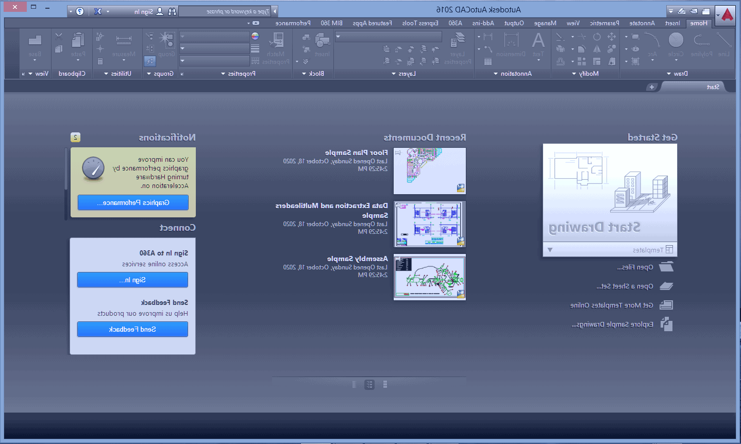Click the Get More Templates Online icon
Image resolution: width=741 pixels, height=444 pixels.
[x=666, y=305]
